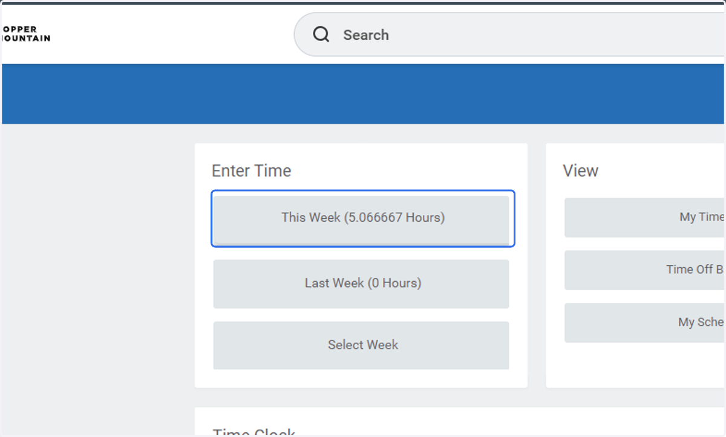This screenshot has height=437, width=726.
Task: Click the magnifying glass search icon
Action: tap(321, 34)
